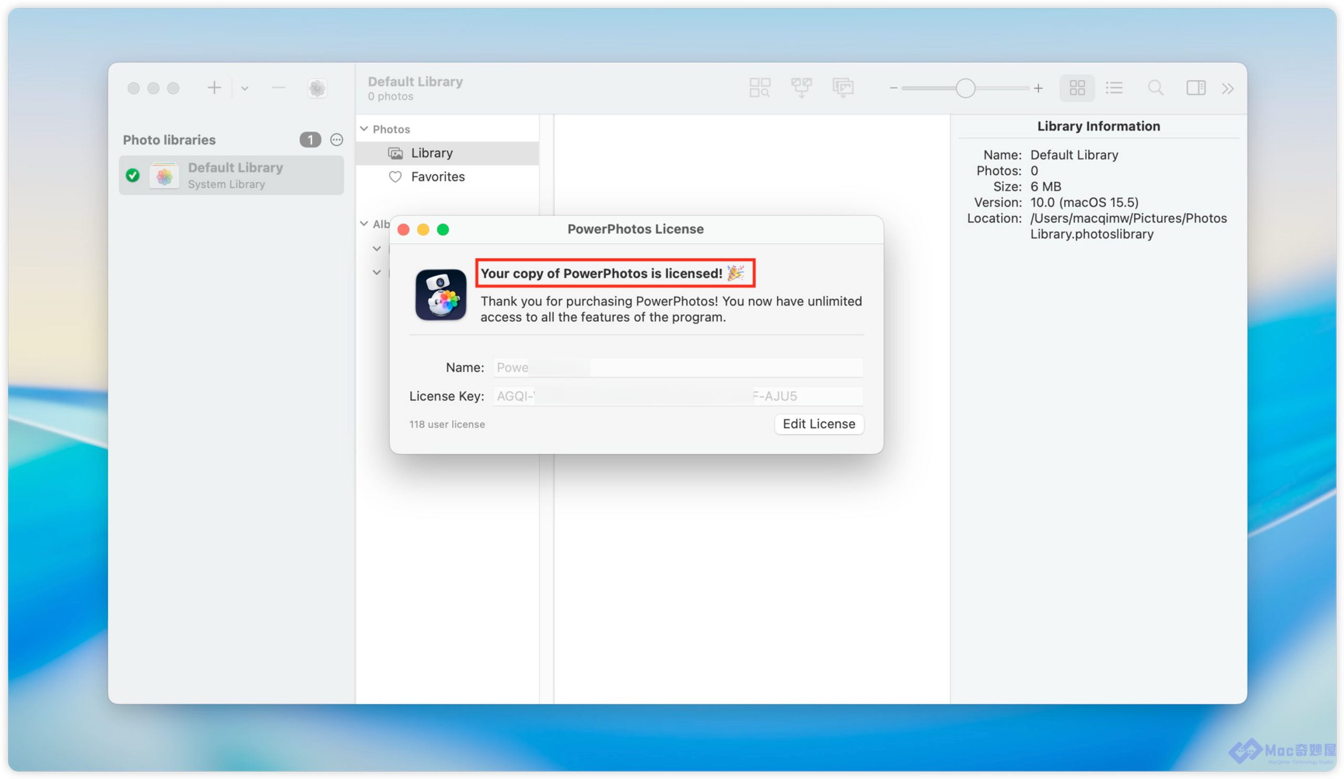
Task: Collapse the Photos section
Action: (364, 129)
